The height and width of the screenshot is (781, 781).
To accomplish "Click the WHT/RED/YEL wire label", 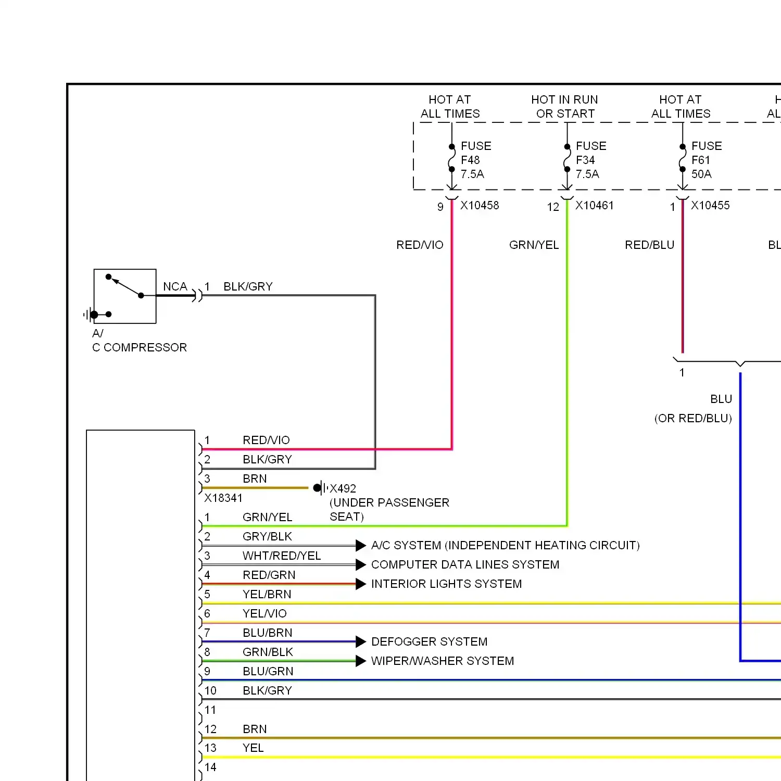I will pyautogui.click(x=282, y=556).
